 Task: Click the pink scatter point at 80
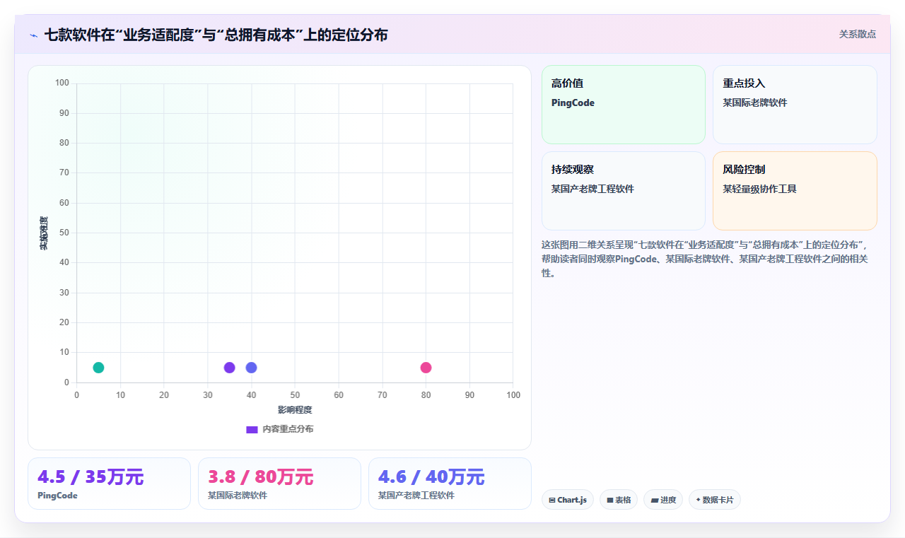(x=426, y=368)
